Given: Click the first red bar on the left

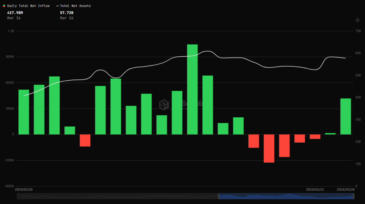Looking at the screenshot, I should (85, 141).
